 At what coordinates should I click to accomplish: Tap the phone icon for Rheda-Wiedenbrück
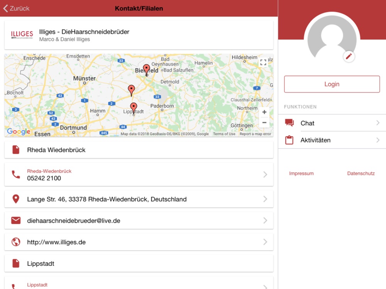(16, 175)
